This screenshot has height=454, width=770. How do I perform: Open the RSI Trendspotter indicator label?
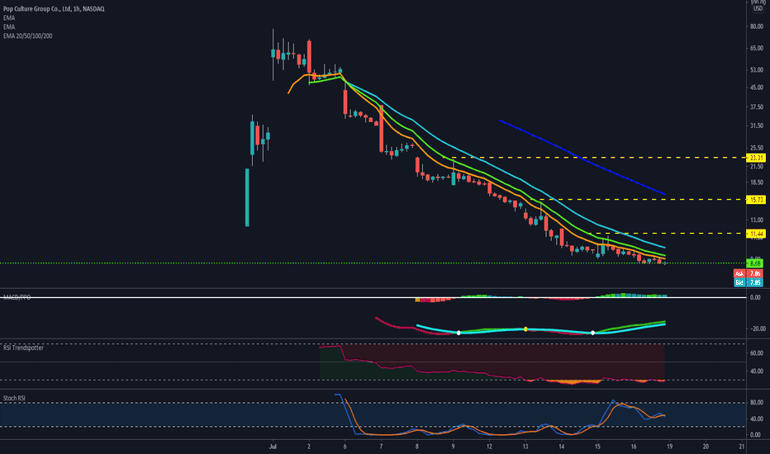pyautogui.click(x=23, y=348)
